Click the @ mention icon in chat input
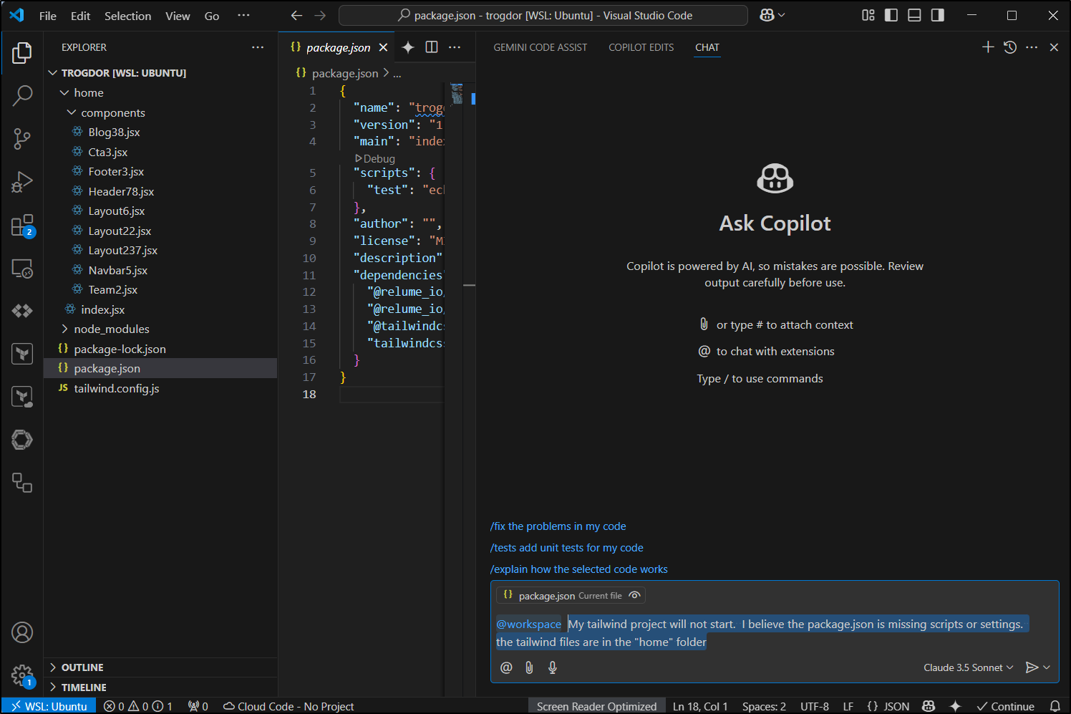Screen dimensions: 1071x714 pyautogui.click(x=506, y=667)
